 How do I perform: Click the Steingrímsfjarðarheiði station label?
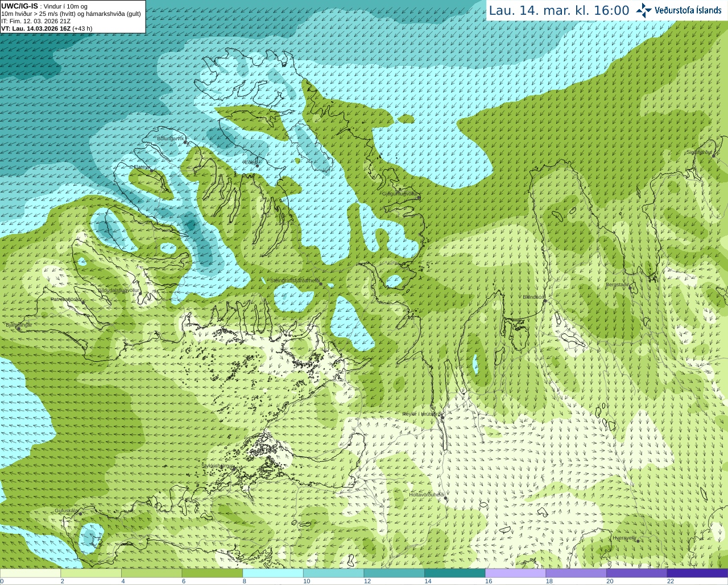click(x=295, y=281)
